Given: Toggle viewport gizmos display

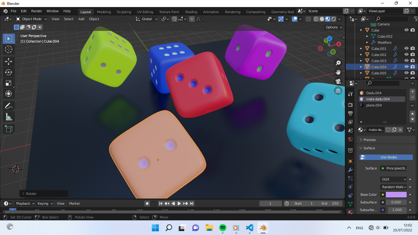Looking at the screenshot, I should (x=281, y=19).
